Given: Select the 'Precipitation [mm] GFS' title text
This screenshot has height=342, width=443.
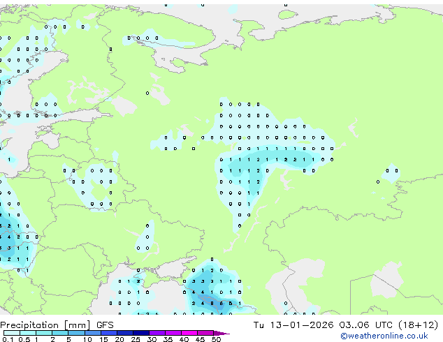Looking at the screenshot, I should [x=57, y=325].
